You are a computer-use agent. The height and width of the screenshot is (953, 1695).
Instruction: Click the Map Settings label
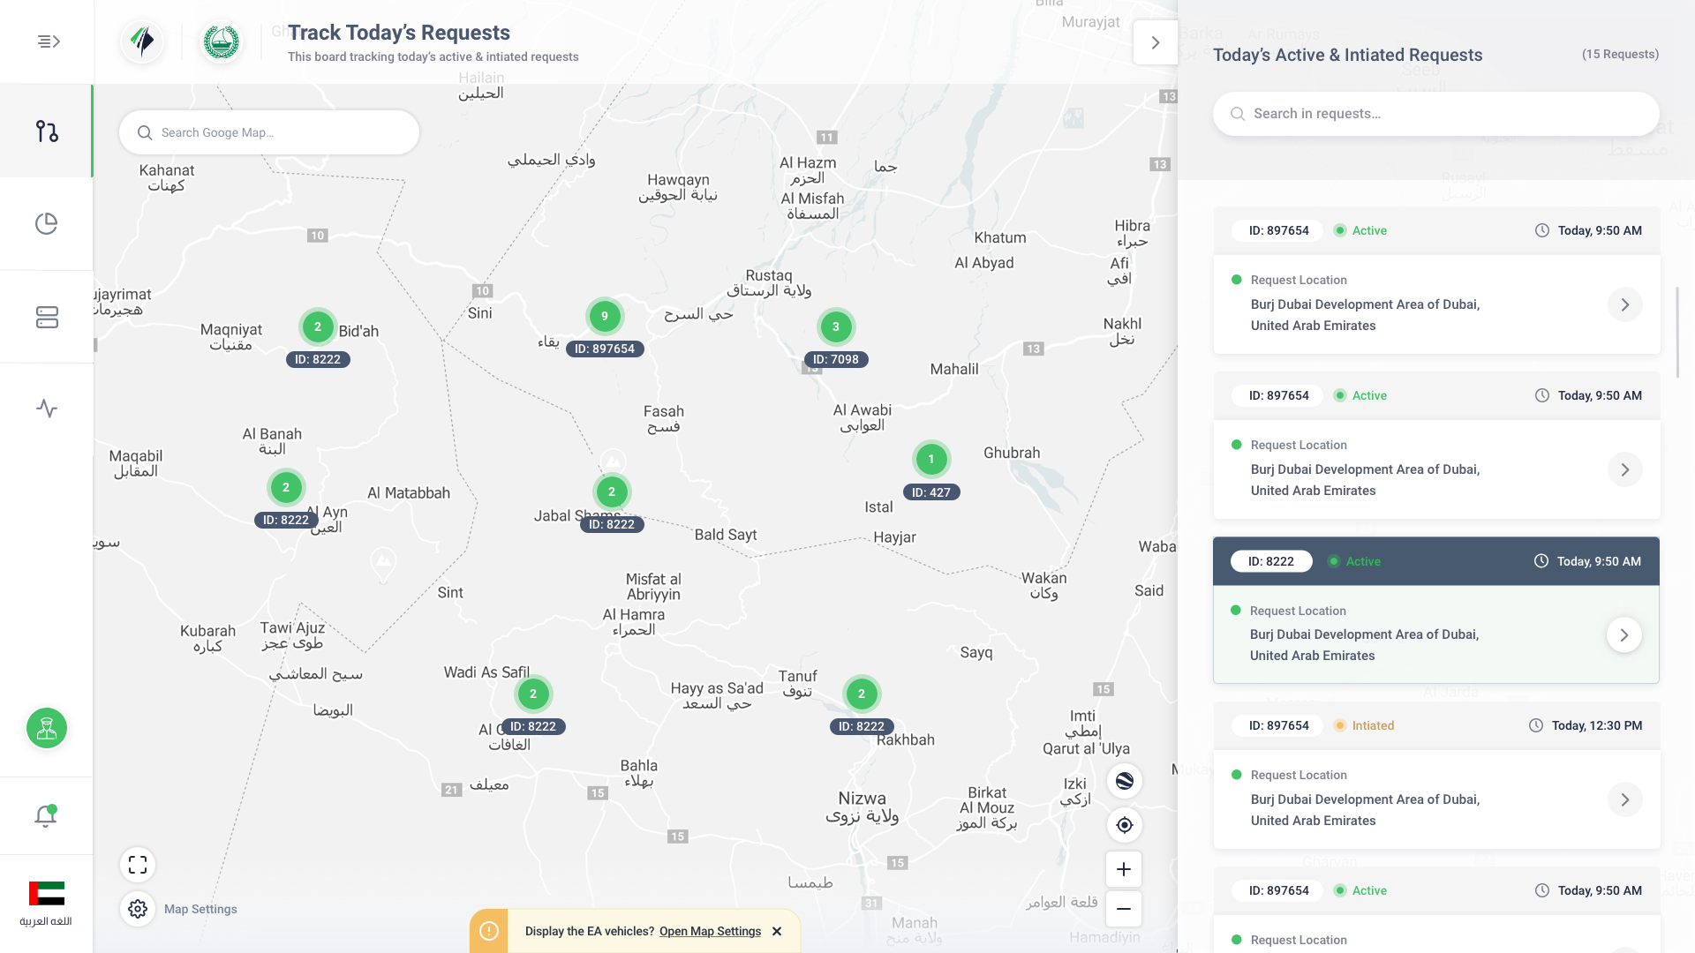(200, 909)
